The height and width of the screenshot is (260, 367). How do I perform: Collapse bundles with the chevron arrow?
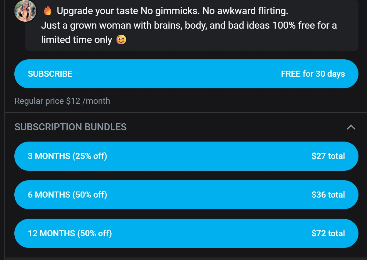(351, 127)
